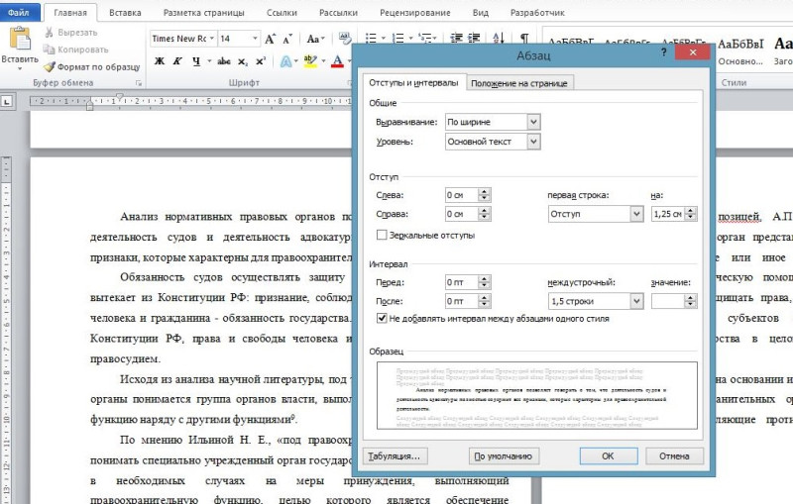Uncheck Не добавлять интервал между абзацами
Image resolution: width=793 pixels, height=504 pixels.
click(x=382, y=318)
